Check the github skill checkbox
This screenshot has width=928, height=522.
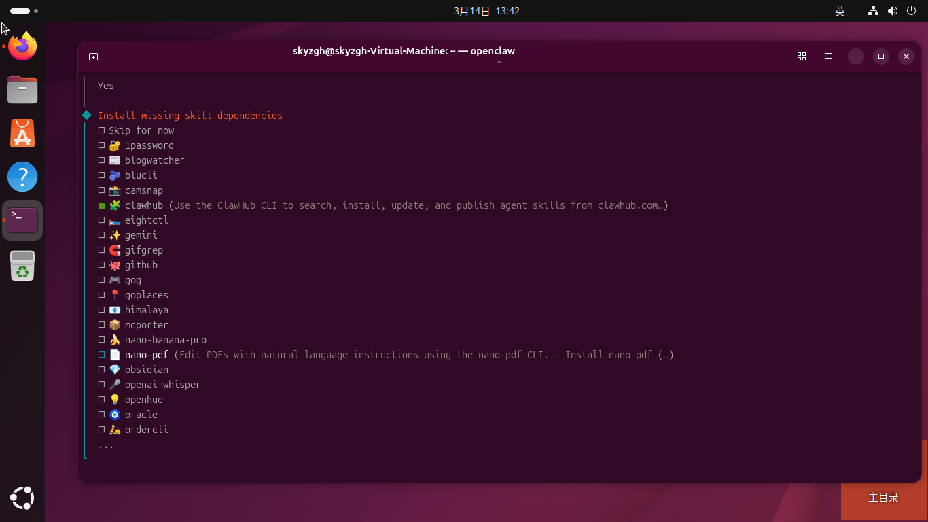tap(101, 265)
